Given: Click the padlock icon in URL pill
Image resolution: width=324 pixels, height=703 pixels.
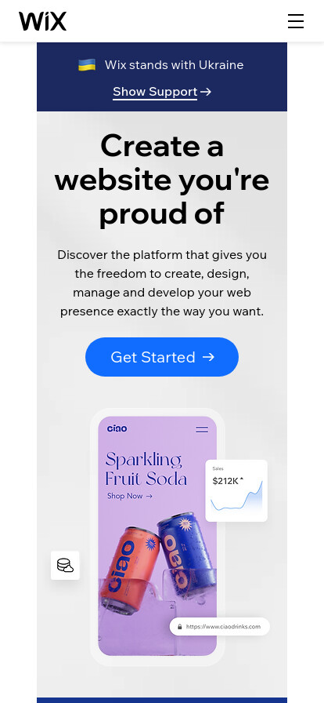Looking at the screenshot, I should pyautogui.click(x=180, y=627).
